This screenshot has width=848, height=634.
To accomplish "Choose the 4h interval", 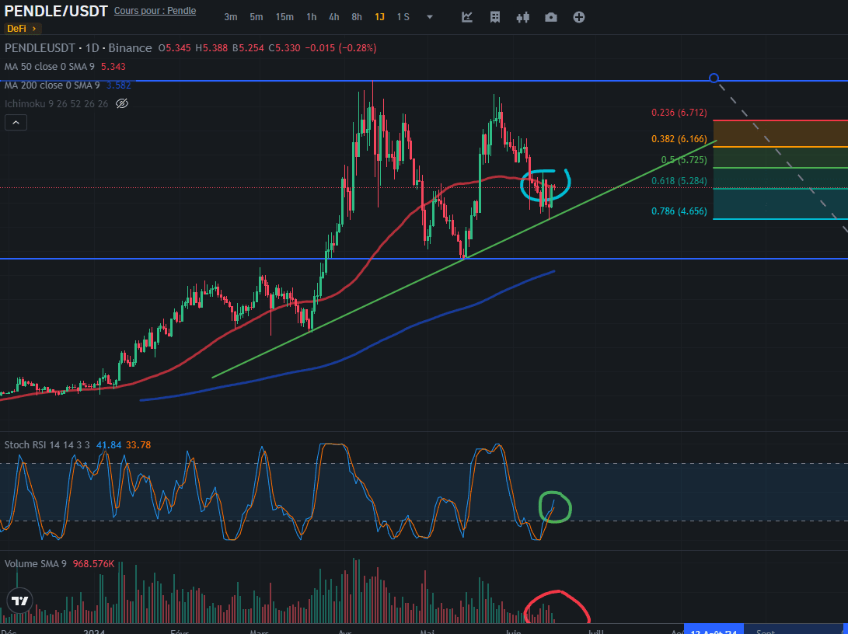I will point(334,17).
